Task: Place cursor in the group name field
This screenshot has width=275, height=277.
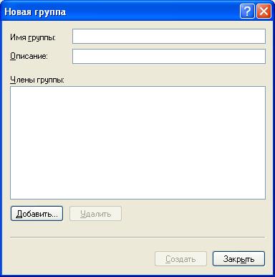Action: [x=169, y=37]
